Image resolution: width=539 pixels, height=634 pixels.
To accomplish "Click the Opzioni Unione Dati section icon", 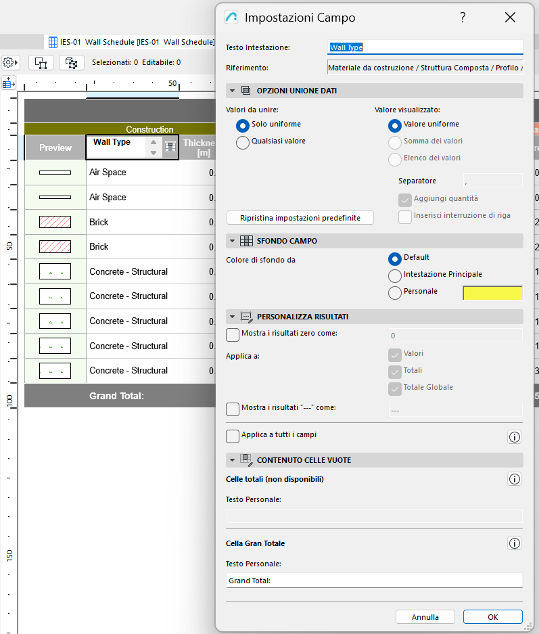I will [245, 91].
